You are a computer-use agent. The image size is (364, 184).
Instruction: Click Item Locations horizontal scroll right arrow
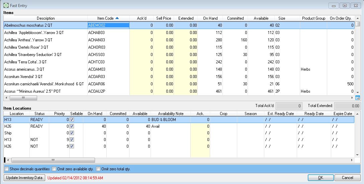point(352,160)
